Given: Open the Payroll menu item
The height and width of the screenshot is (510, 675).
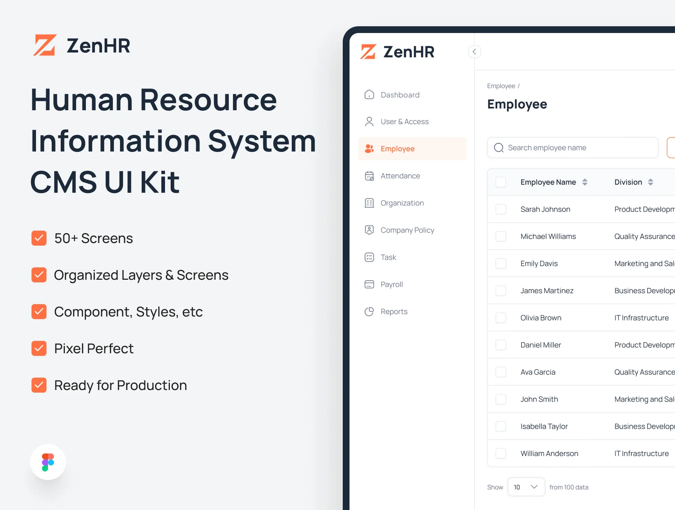Looking at the screenshot, I should point(412,284).
